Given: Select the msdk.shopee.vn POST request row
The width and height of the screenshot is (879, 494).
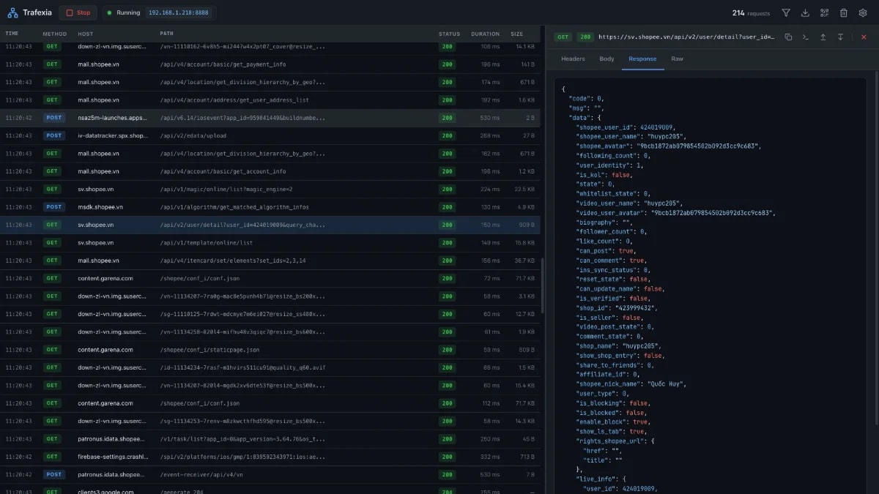Looking at the screenshot, I should (x=220, y=206).
